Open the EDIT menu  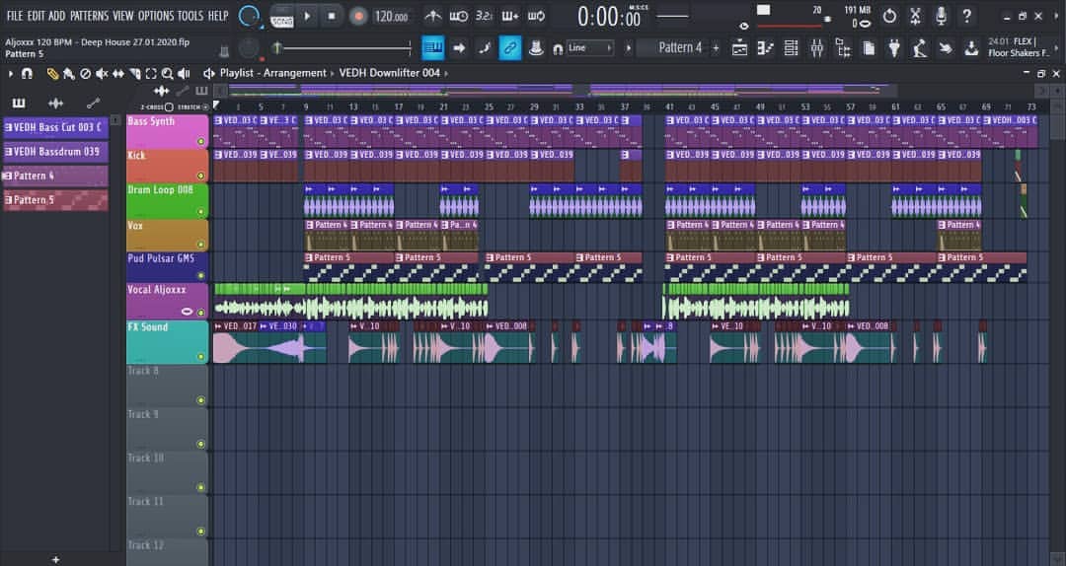[37, 16]
